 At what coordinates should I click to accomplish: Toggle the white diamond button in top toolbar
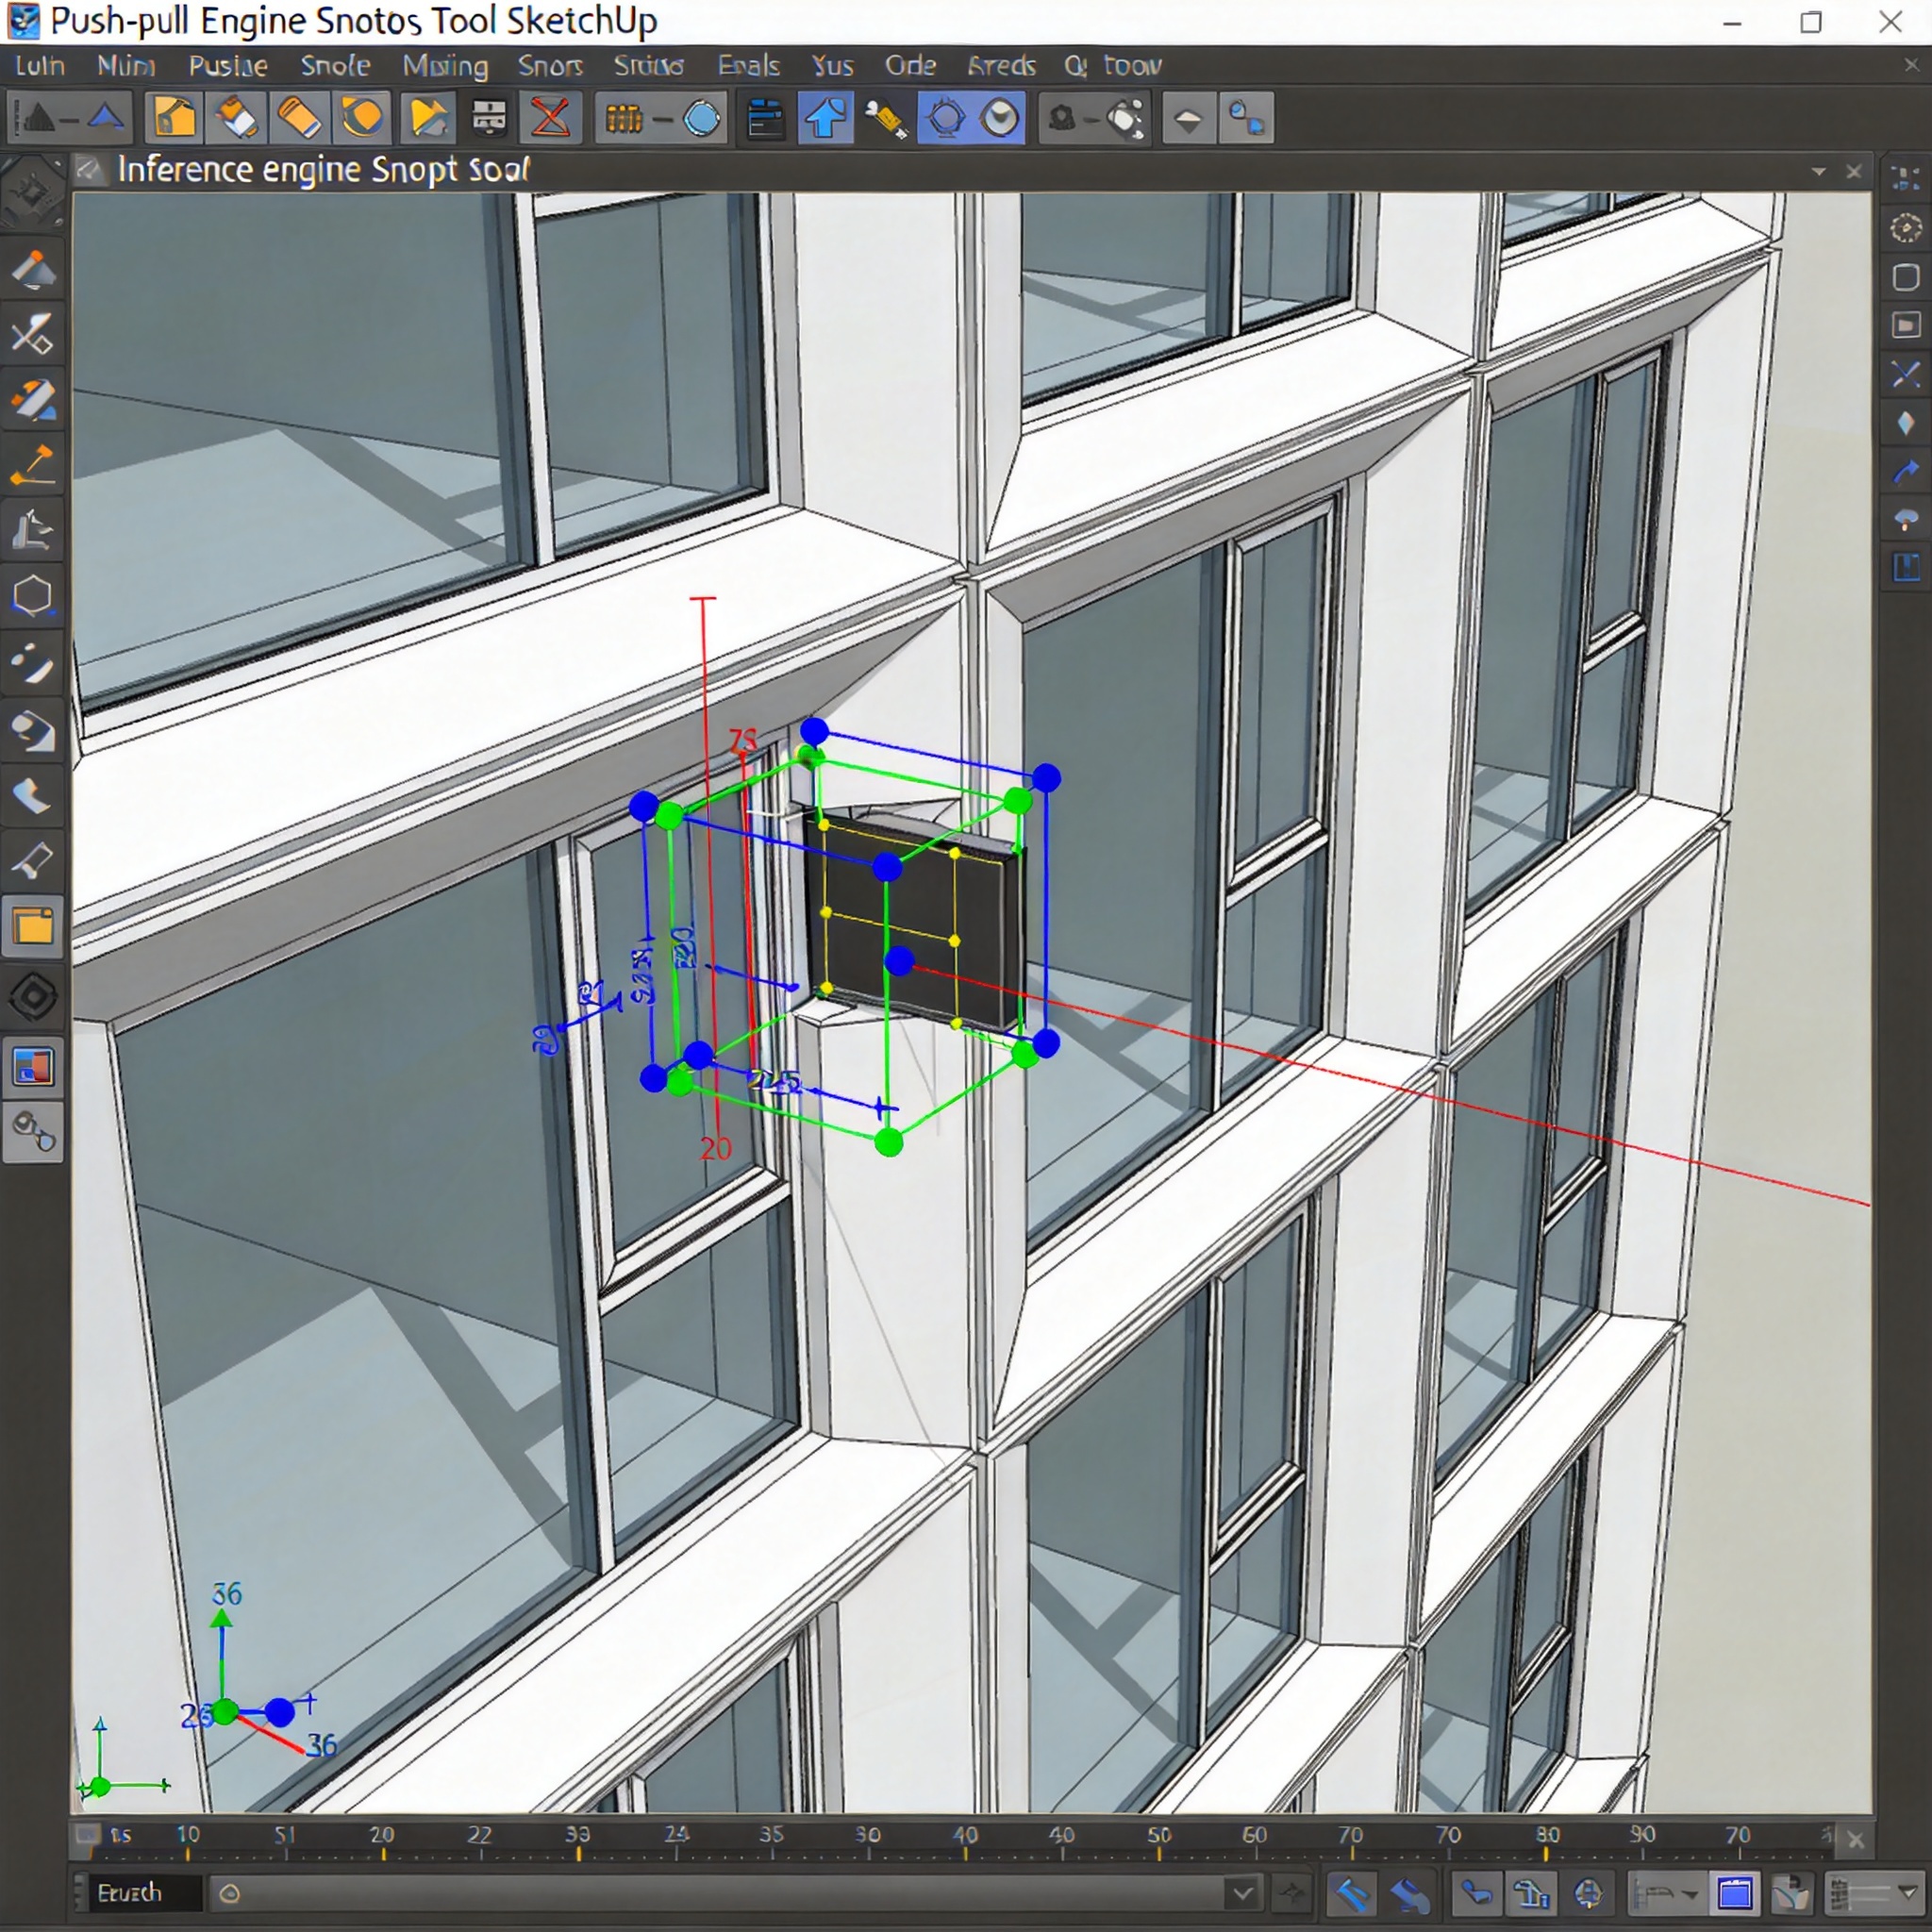pyautogui.click(x=1188, y=119)
